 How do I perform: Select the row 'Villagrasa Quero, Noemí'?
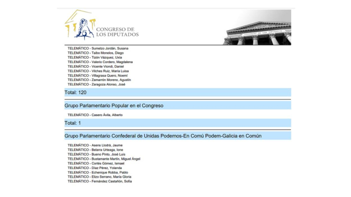tap(97, 75)
